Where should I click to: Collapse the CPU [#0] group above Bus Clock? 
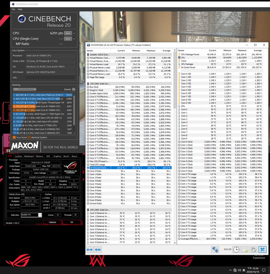click(x=88, y=84)
